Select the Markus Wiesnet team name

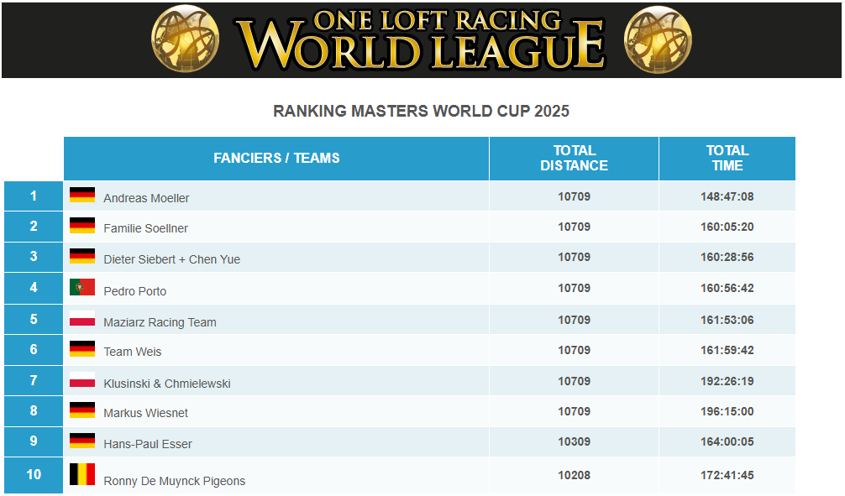tap(145, 413)
